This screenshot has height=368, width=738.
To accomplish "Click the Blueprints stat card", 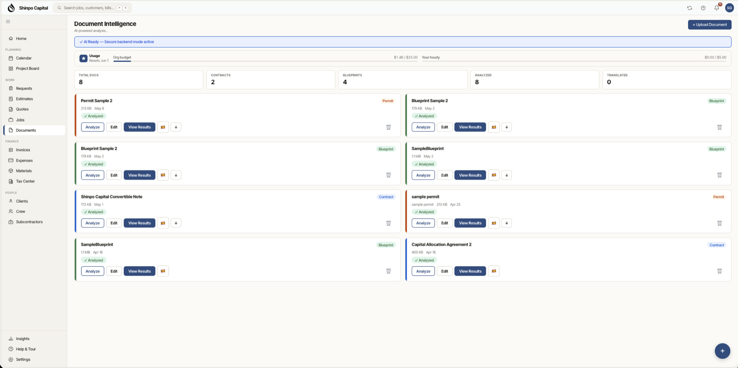I will pos(403,80).
